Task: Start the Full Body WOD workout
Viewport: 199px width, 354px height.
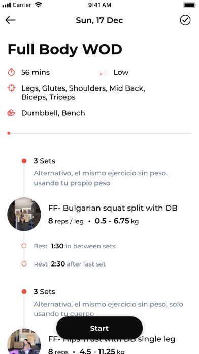Action: pyautogui.click(x=99, y=328)
